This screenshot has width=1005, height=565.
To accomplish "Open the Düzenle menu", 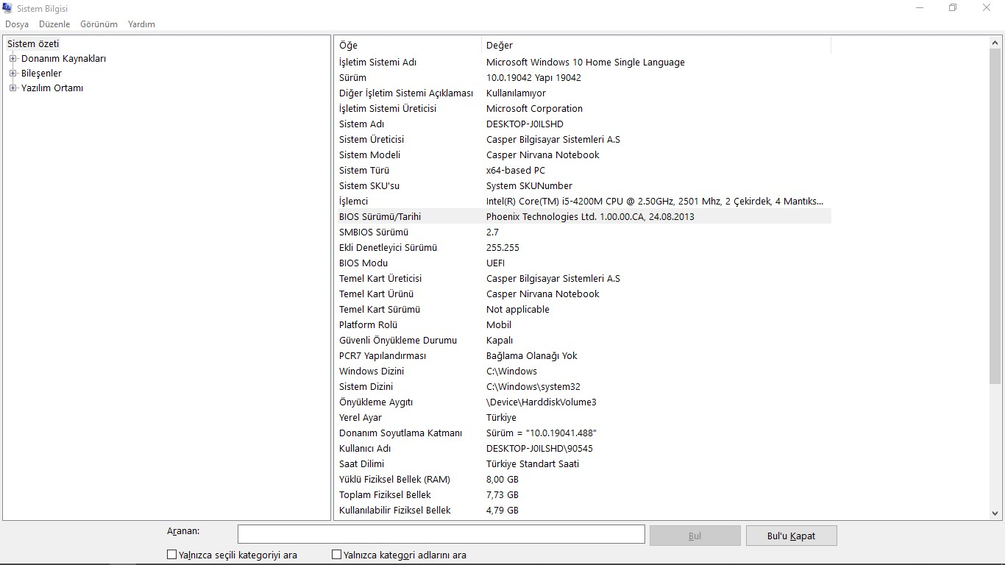I will click(x=54, y=24).
